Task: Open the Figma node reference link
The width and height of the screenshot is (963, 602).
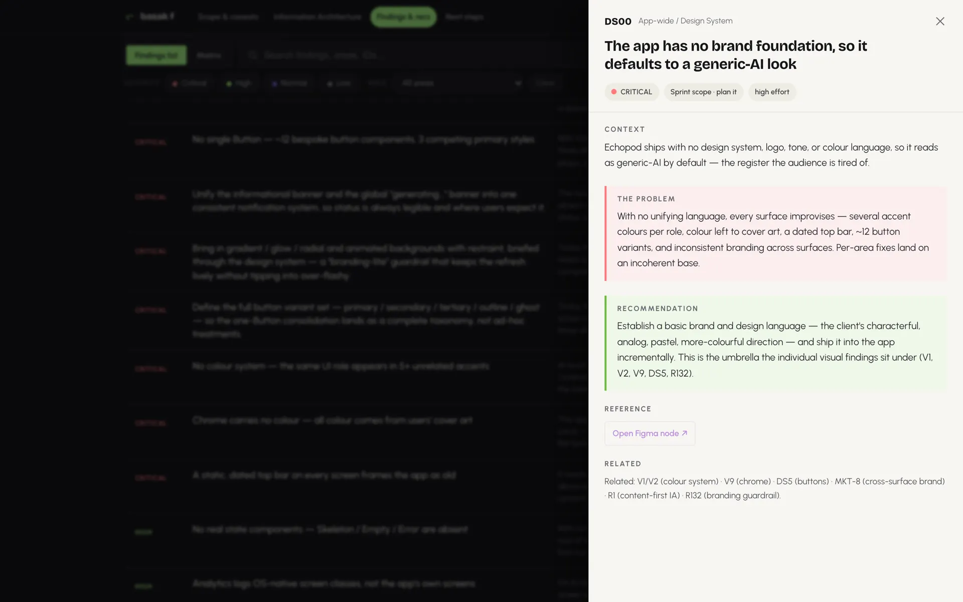Action: (x=650, y=433)
